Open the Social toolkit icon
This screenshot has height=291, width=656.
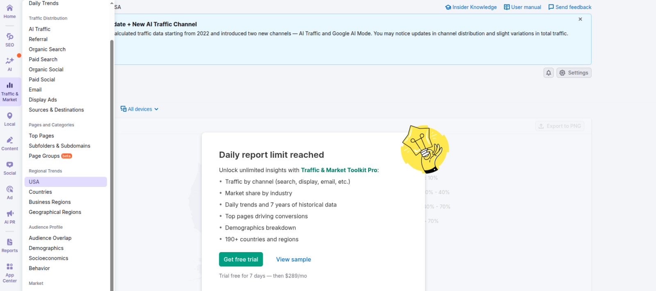[x=10, y=168]
